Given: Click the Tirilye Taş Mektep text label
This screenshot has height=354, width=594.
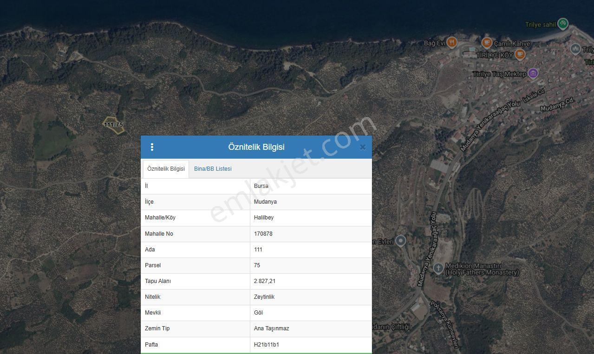Looking at the screenshot, I should [x=499, y=74].
